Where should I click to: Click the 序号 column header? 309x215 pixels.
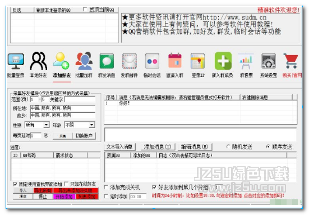point(110,98)
